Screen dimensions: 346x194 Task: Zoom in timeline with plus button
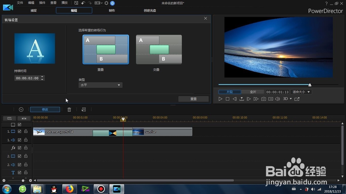[30, 181]
